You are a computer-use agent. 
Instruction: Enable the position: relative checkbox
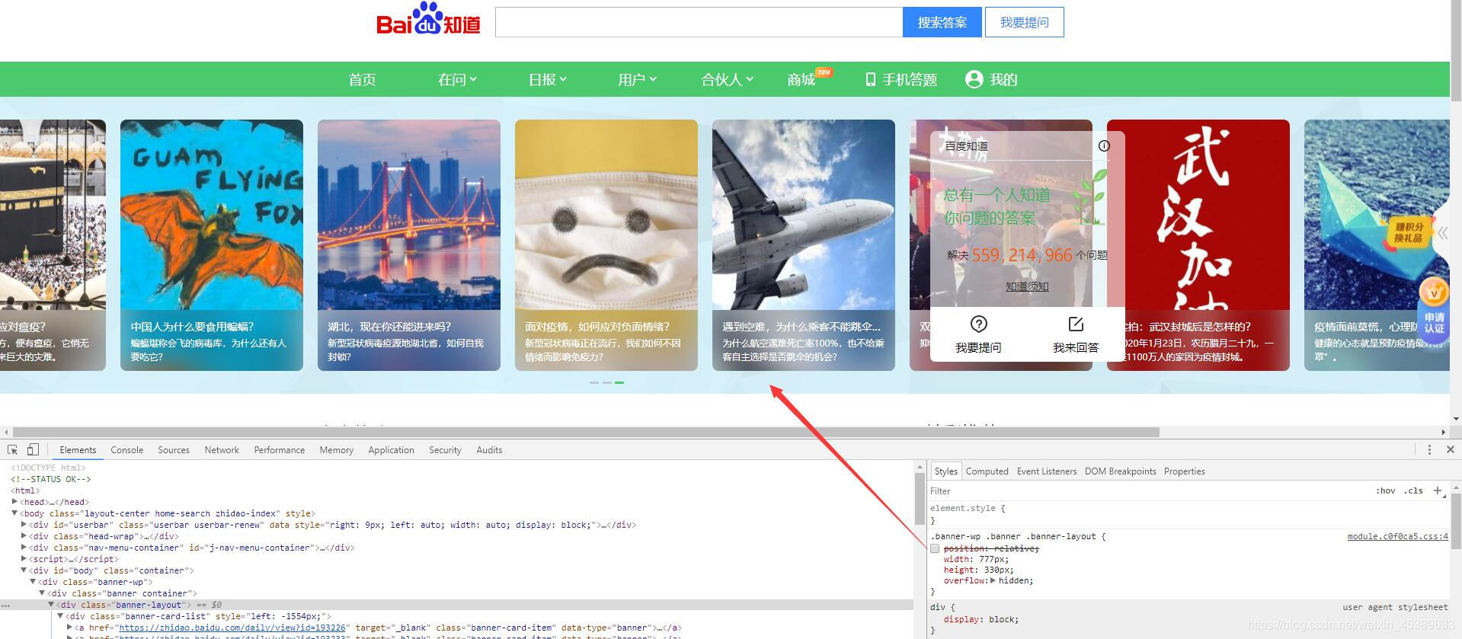(935, 548)
